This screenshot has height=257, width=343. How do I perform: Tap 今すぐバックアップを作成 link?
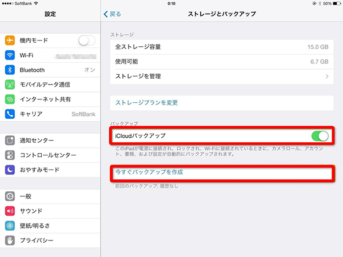coord(149,172)
